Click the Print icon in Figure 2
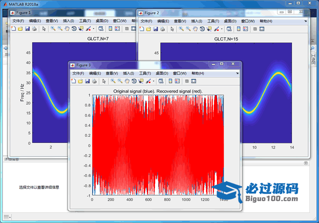Image resolution: width=319 pixels, height=223 pixels. point(163,29)
